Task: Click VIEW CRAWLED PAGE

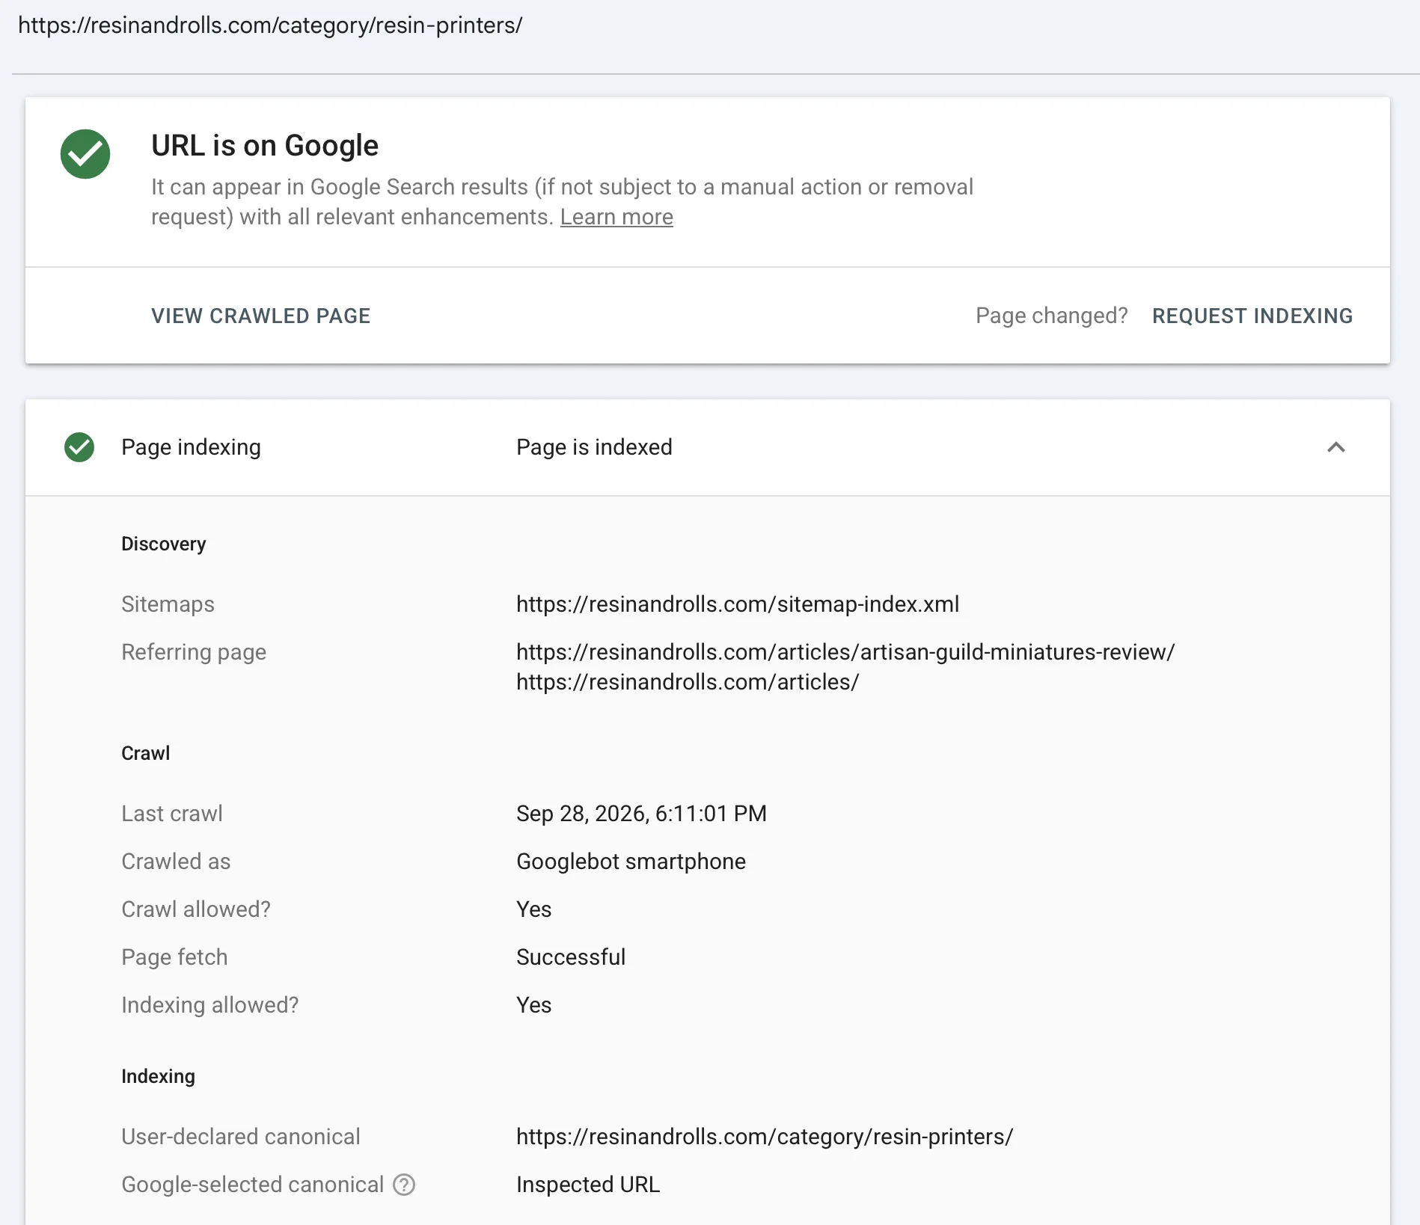Action: click(x=260, y=316)
